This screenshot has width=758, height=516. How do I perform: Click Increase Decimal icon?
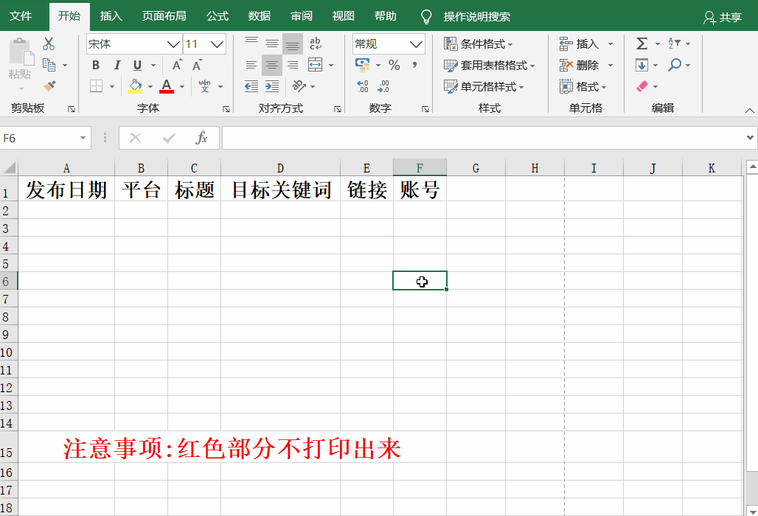point(363,86)
